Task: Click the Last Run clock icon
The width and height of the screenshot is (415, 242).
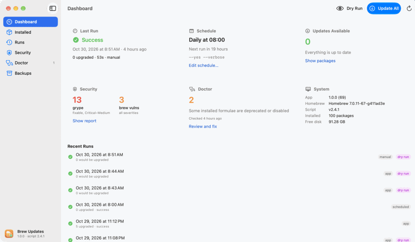Action: (75, 31)
